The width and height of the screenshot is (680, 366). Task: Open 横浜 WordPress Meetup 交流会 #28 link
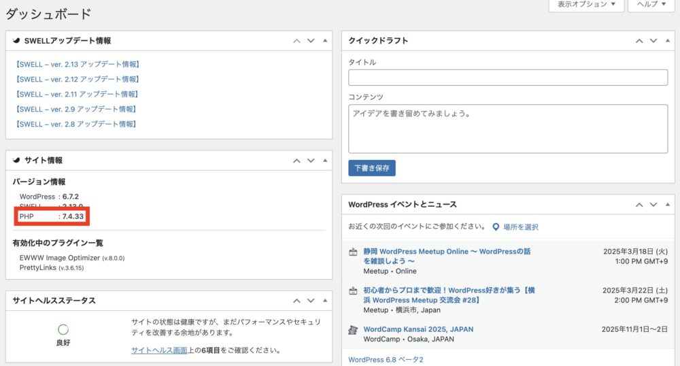(x=449, y=295)
